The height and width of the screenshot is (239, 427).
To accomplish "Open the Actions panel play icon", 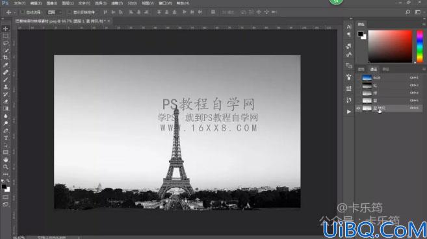I will click(349, 112).
